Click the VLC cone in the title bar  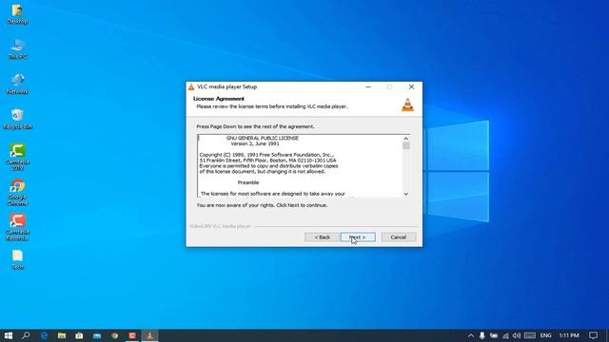tap(191, 86)
